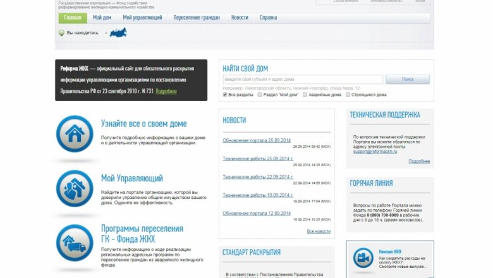The width and height of the screenshot is (493, 278).
Task: Open news 'Обновление портала 25.09.2014'
Action: coord(257,140)
